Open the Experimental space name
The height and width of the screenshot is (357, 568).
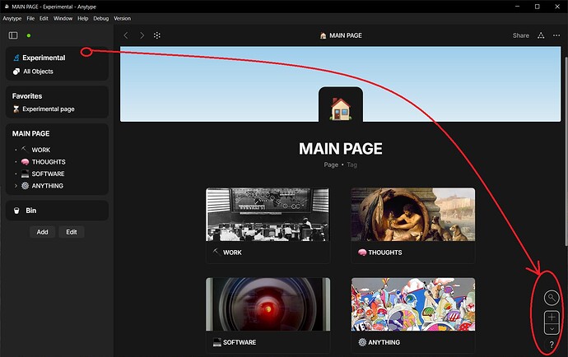coord(44,58)
